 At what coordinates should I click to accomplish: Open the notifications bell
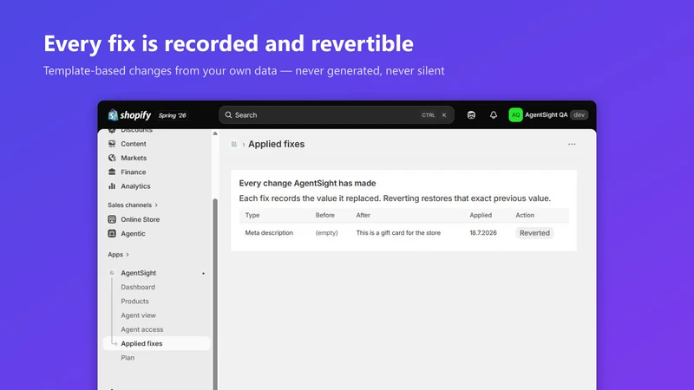(494, 115)
